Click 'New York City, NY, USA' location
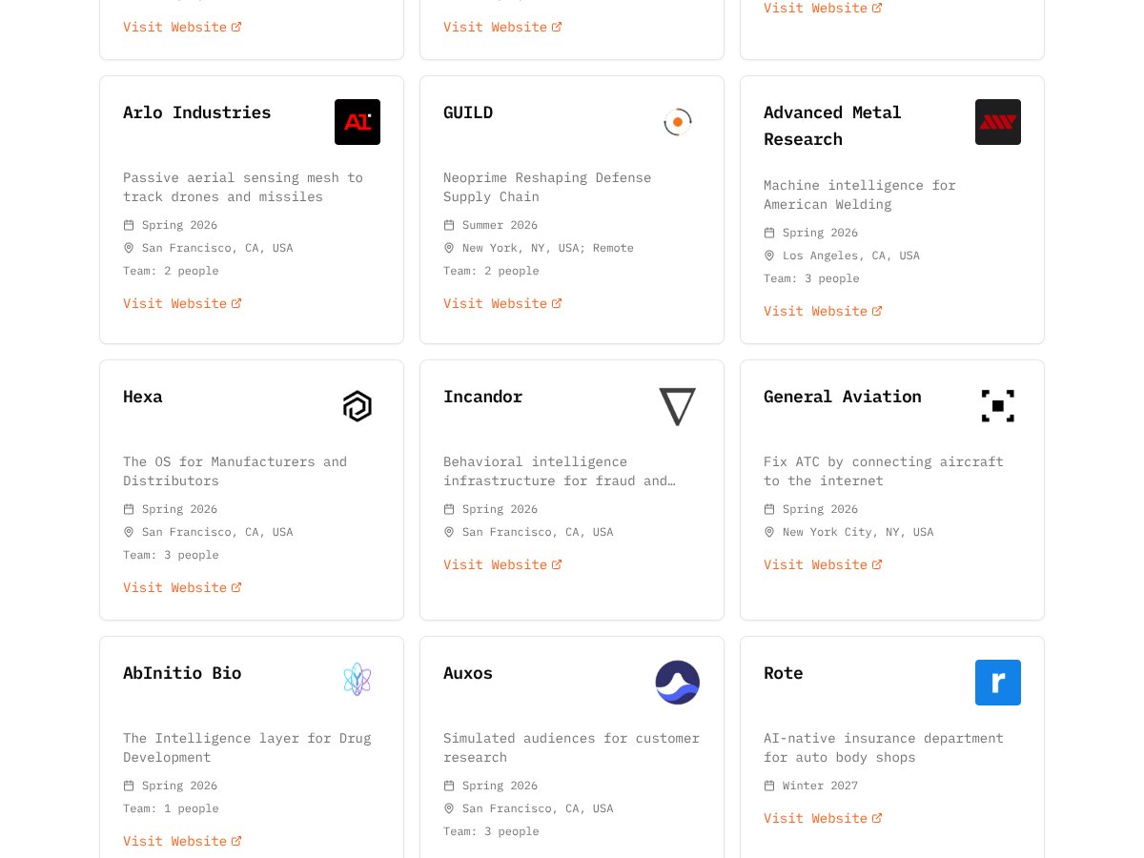Screen dimensions: 1144x858 coord(858,532)
